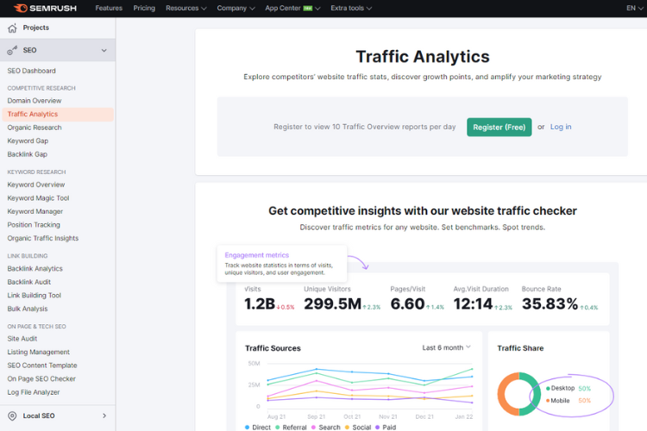Viewport: 647px width, 431px height.
Task: Open Link Building Tool
Action: click(x=34, y=296)
